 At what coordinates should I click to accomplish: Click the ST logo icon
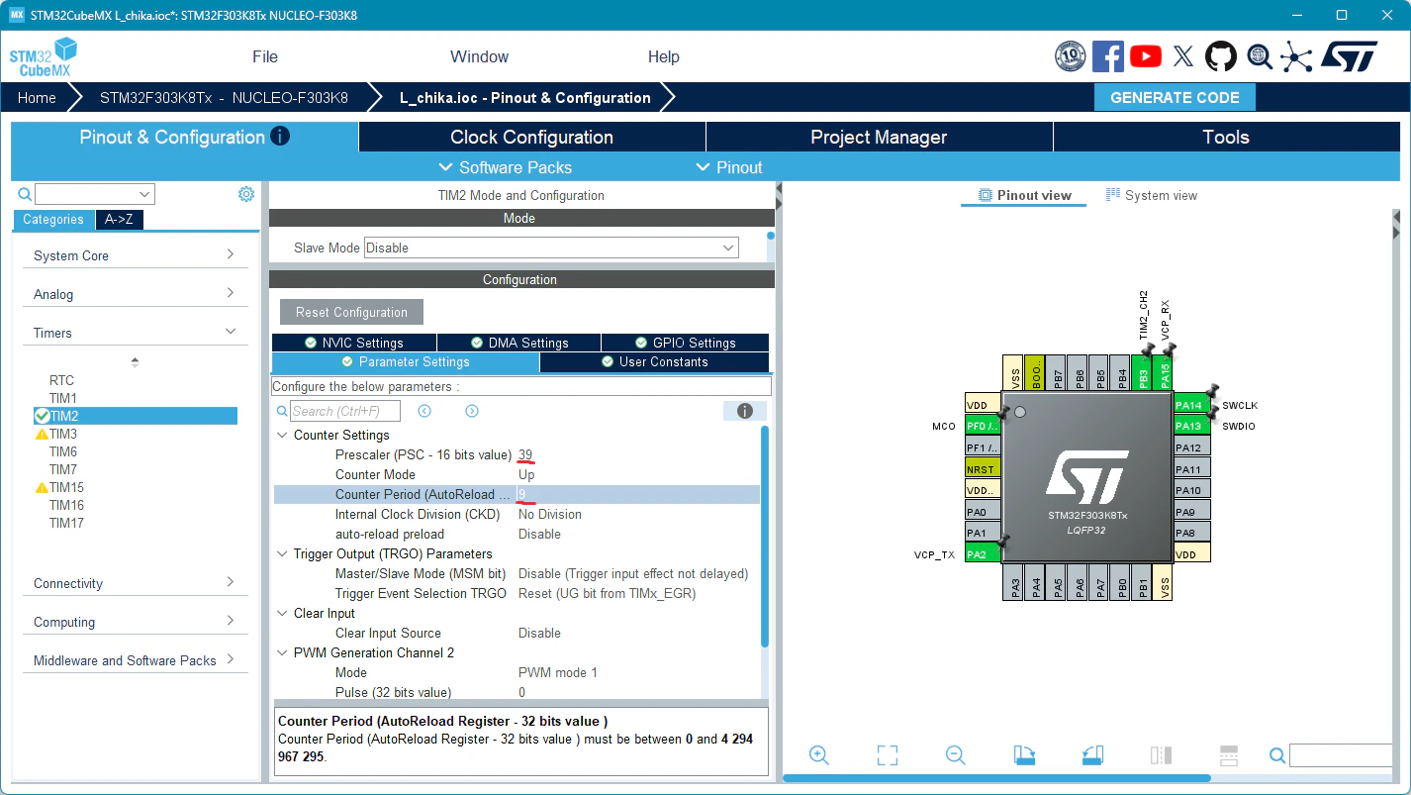1349,56
